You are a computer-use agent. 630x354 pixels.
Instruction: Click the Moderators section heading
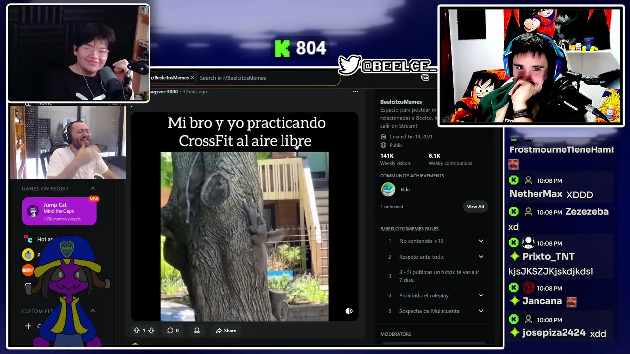pyautogui.click(x=396, y=334)
